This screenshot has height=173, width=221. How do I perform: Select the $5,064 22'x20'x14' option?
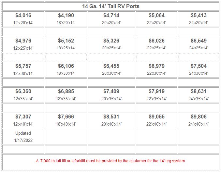(156, 19)
